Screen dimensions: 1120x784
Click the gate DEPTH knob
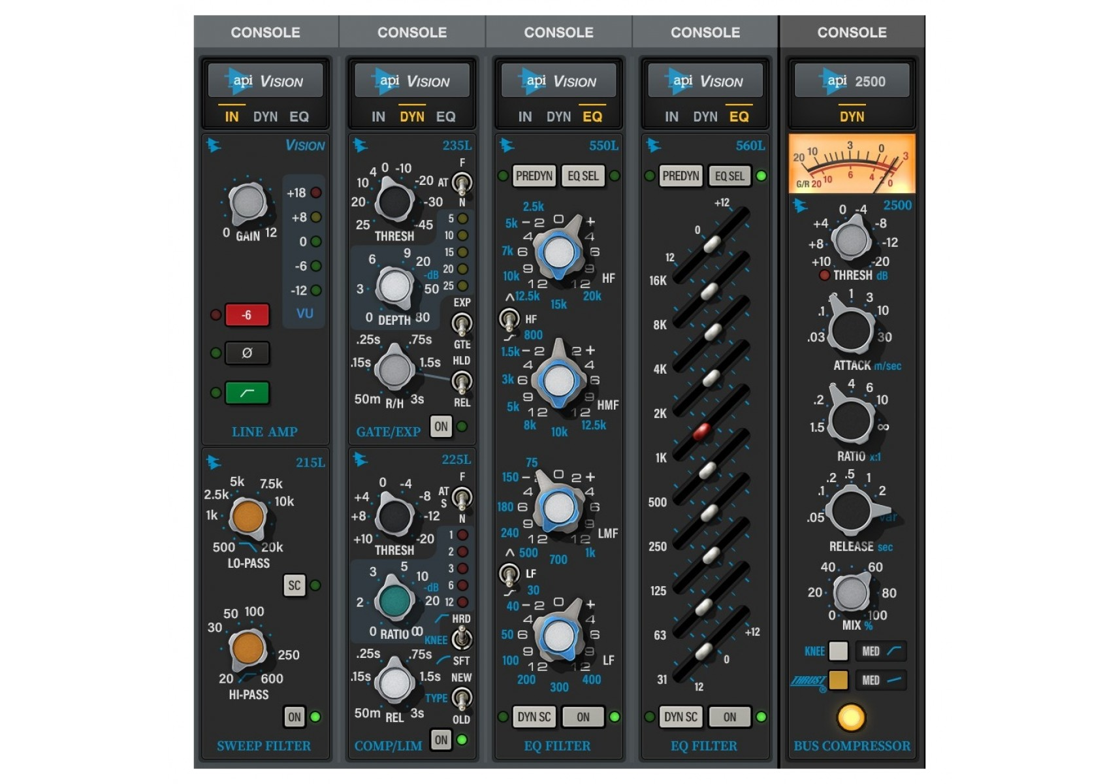tap(394, 287)
